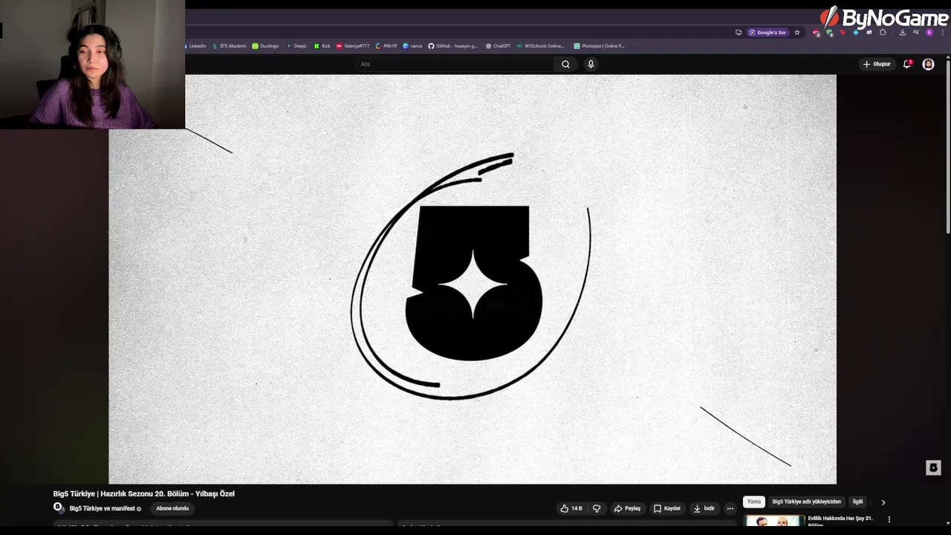Expand next filter chips arrow

tap(883, 502)
